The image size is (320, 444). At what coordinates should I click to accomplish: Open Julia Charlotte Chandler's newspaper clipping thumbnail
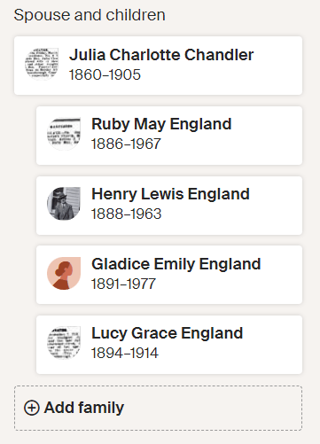pos(42,64)
